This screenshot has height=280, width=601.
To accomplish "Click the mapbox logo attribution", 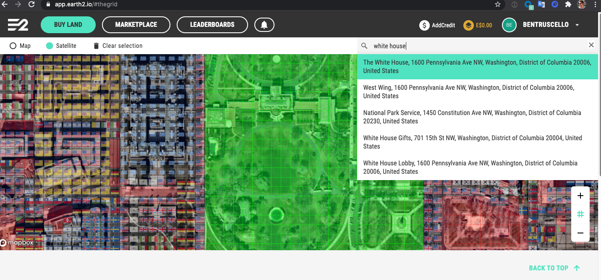I will [17, 243].
